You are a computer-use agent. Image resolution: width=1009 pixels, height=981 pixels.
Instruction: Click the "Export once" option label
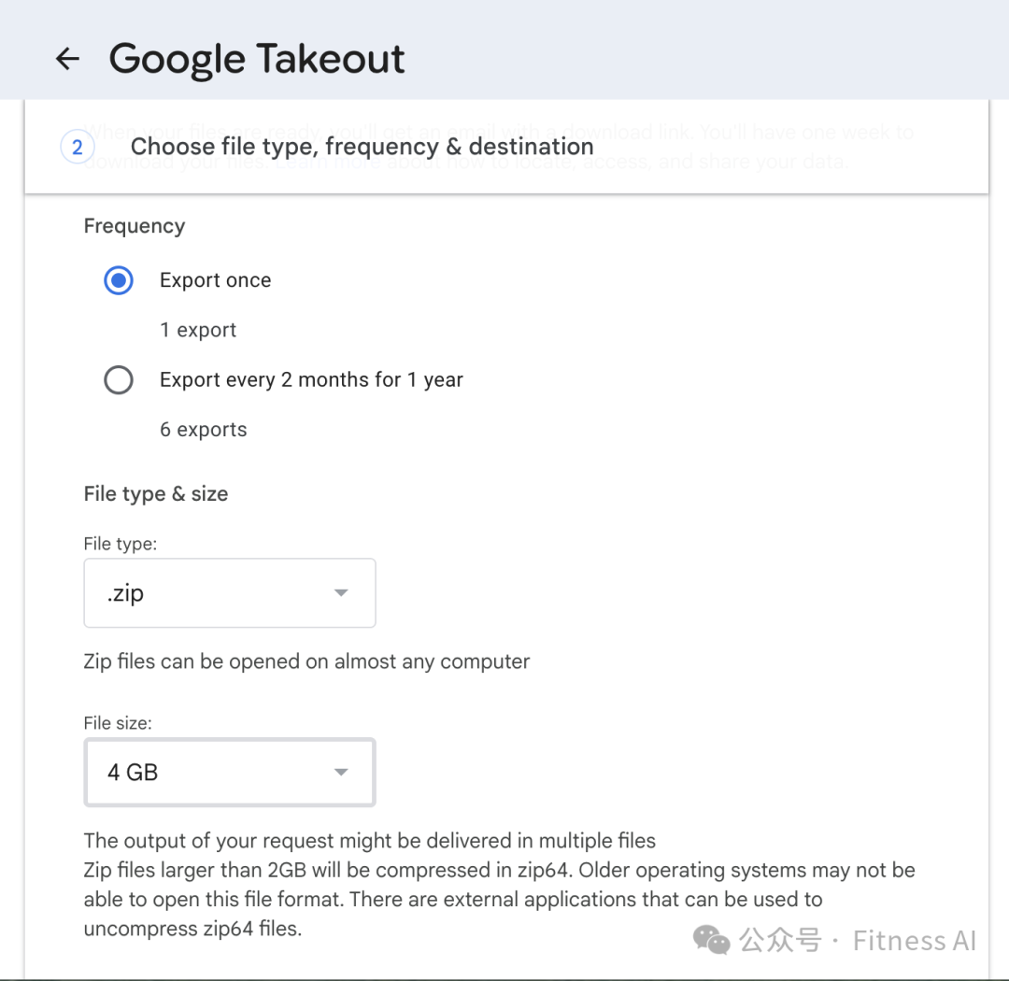click(x=215, y=280)
